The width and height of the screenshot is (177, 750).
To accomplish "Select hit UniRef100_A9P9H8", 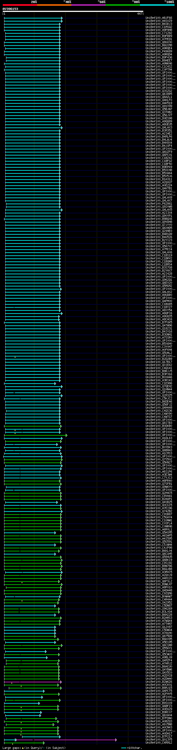I will tap(159, 30).
